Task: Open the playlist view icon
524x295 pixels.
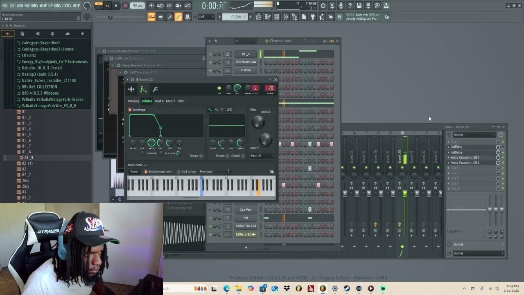Action: (258, 17)
